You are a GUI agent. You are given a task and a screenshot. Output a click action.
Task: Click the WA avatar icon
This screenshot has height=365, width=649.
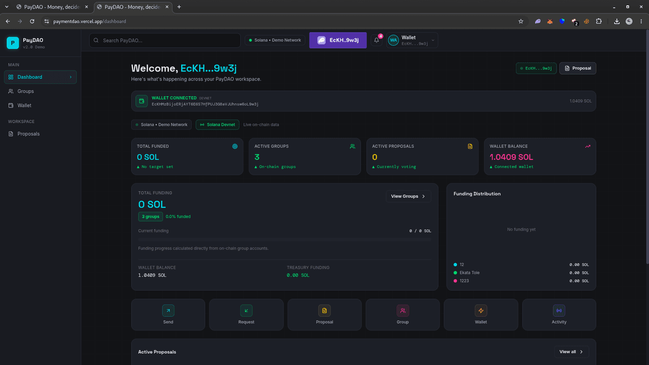click(393, 41)
